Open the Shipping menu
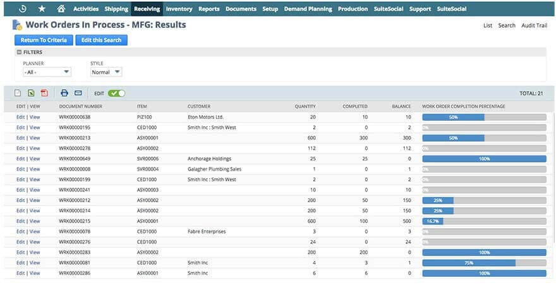The height and width of the screenshot is (297, 559). point(116,9)
